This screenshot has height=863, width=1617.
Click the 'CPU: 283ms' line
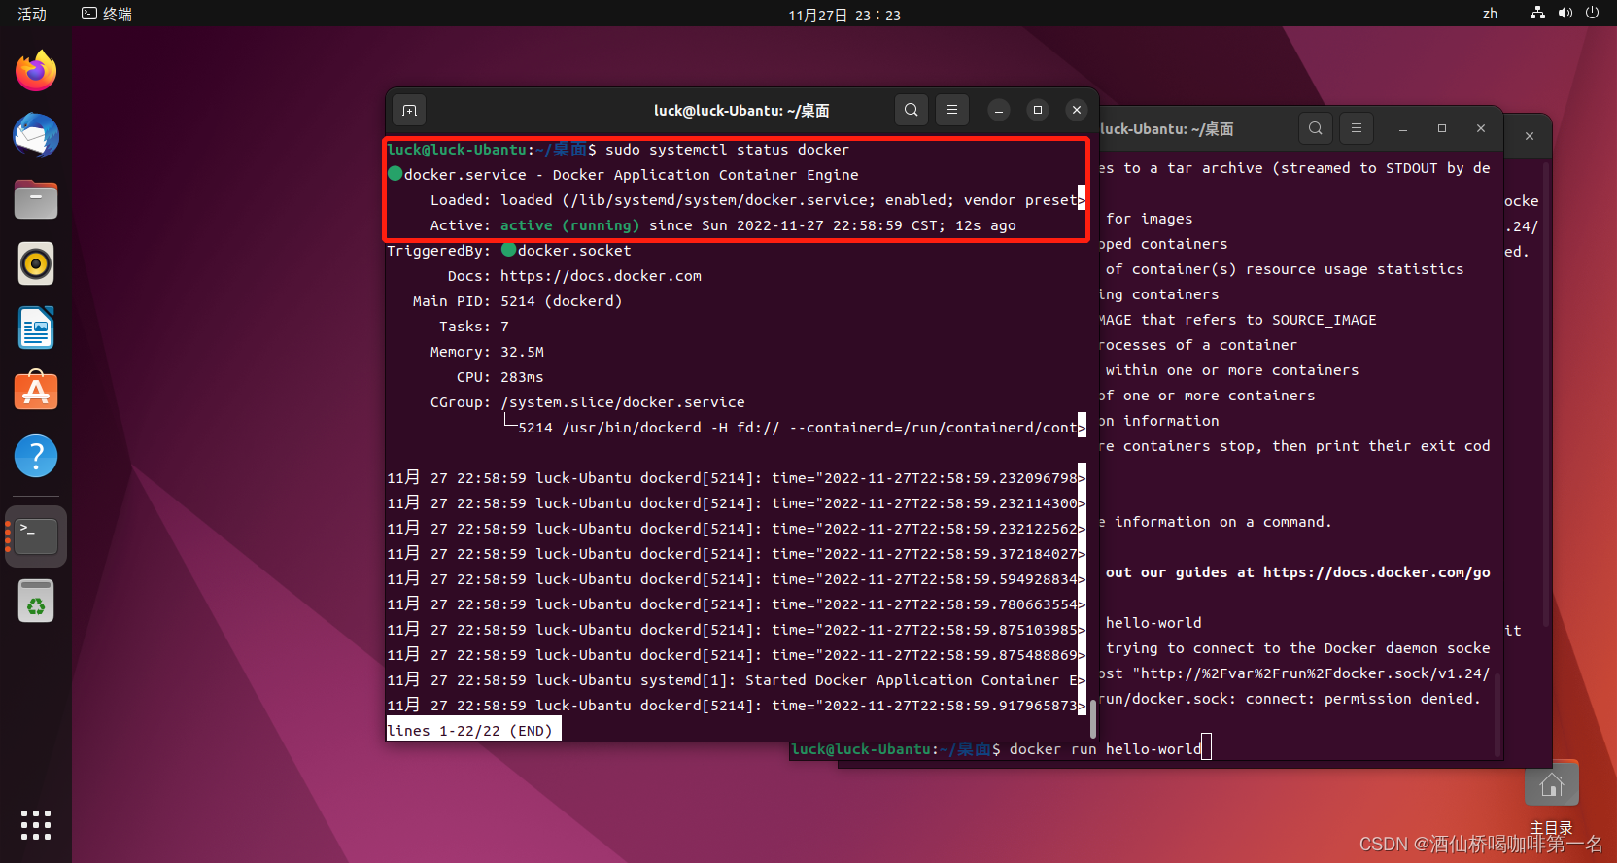click(499, 377)
